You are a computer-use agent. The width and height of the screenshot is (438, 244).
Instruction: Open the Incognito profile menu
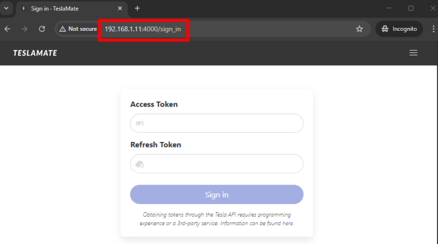click(x=399, y=29)
